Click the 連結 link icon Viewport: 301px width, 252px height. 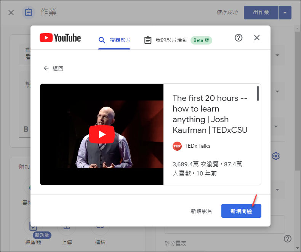point(100,227)
